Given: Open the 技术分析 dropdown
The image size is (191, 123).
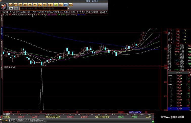Looking at the screenshot, I should [x=16, y=12].
